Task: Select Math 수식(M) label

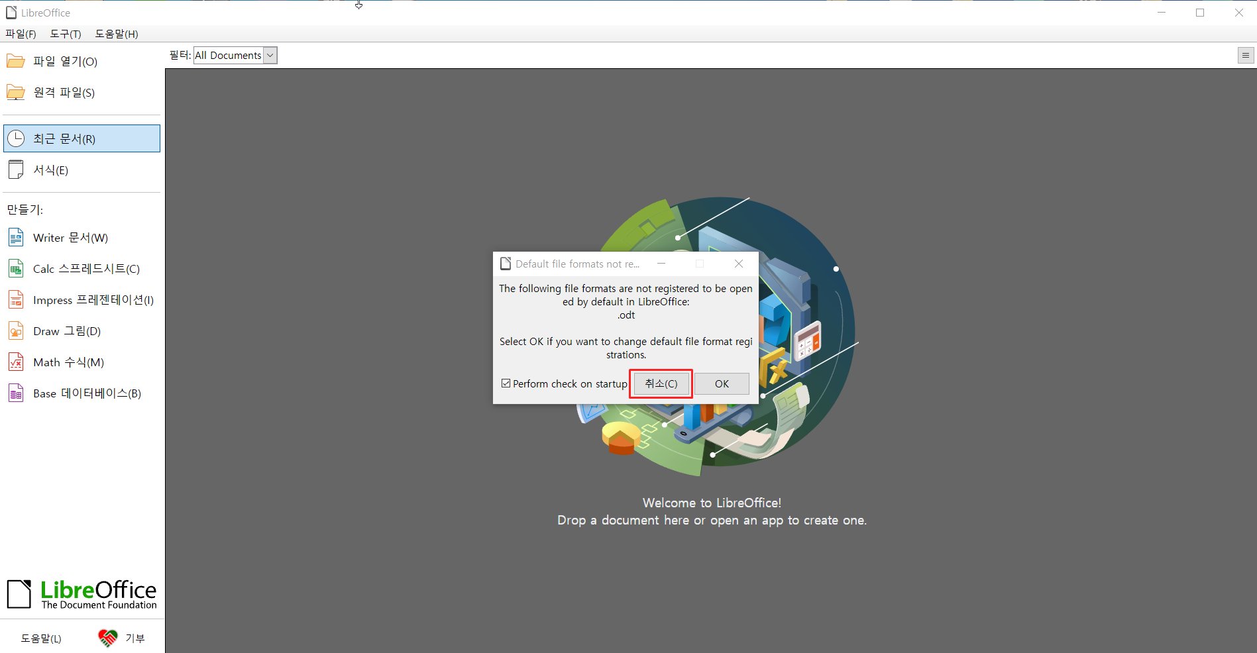Action: click(68, 362)
